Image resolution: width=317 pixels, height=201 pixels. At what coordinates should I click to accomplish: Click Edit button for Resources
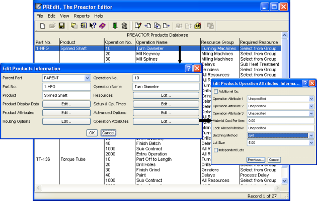pyautogui.click(x=166, y=95)
